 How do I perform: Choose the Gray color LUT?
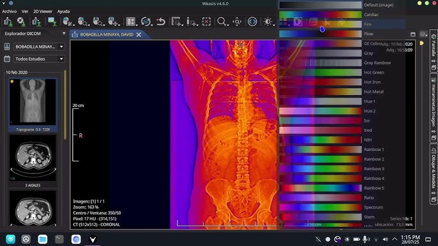(x=342, y=53)
